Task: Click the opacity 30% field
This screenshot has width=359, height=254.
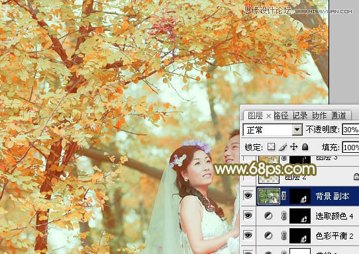Action: coord(350,130)
